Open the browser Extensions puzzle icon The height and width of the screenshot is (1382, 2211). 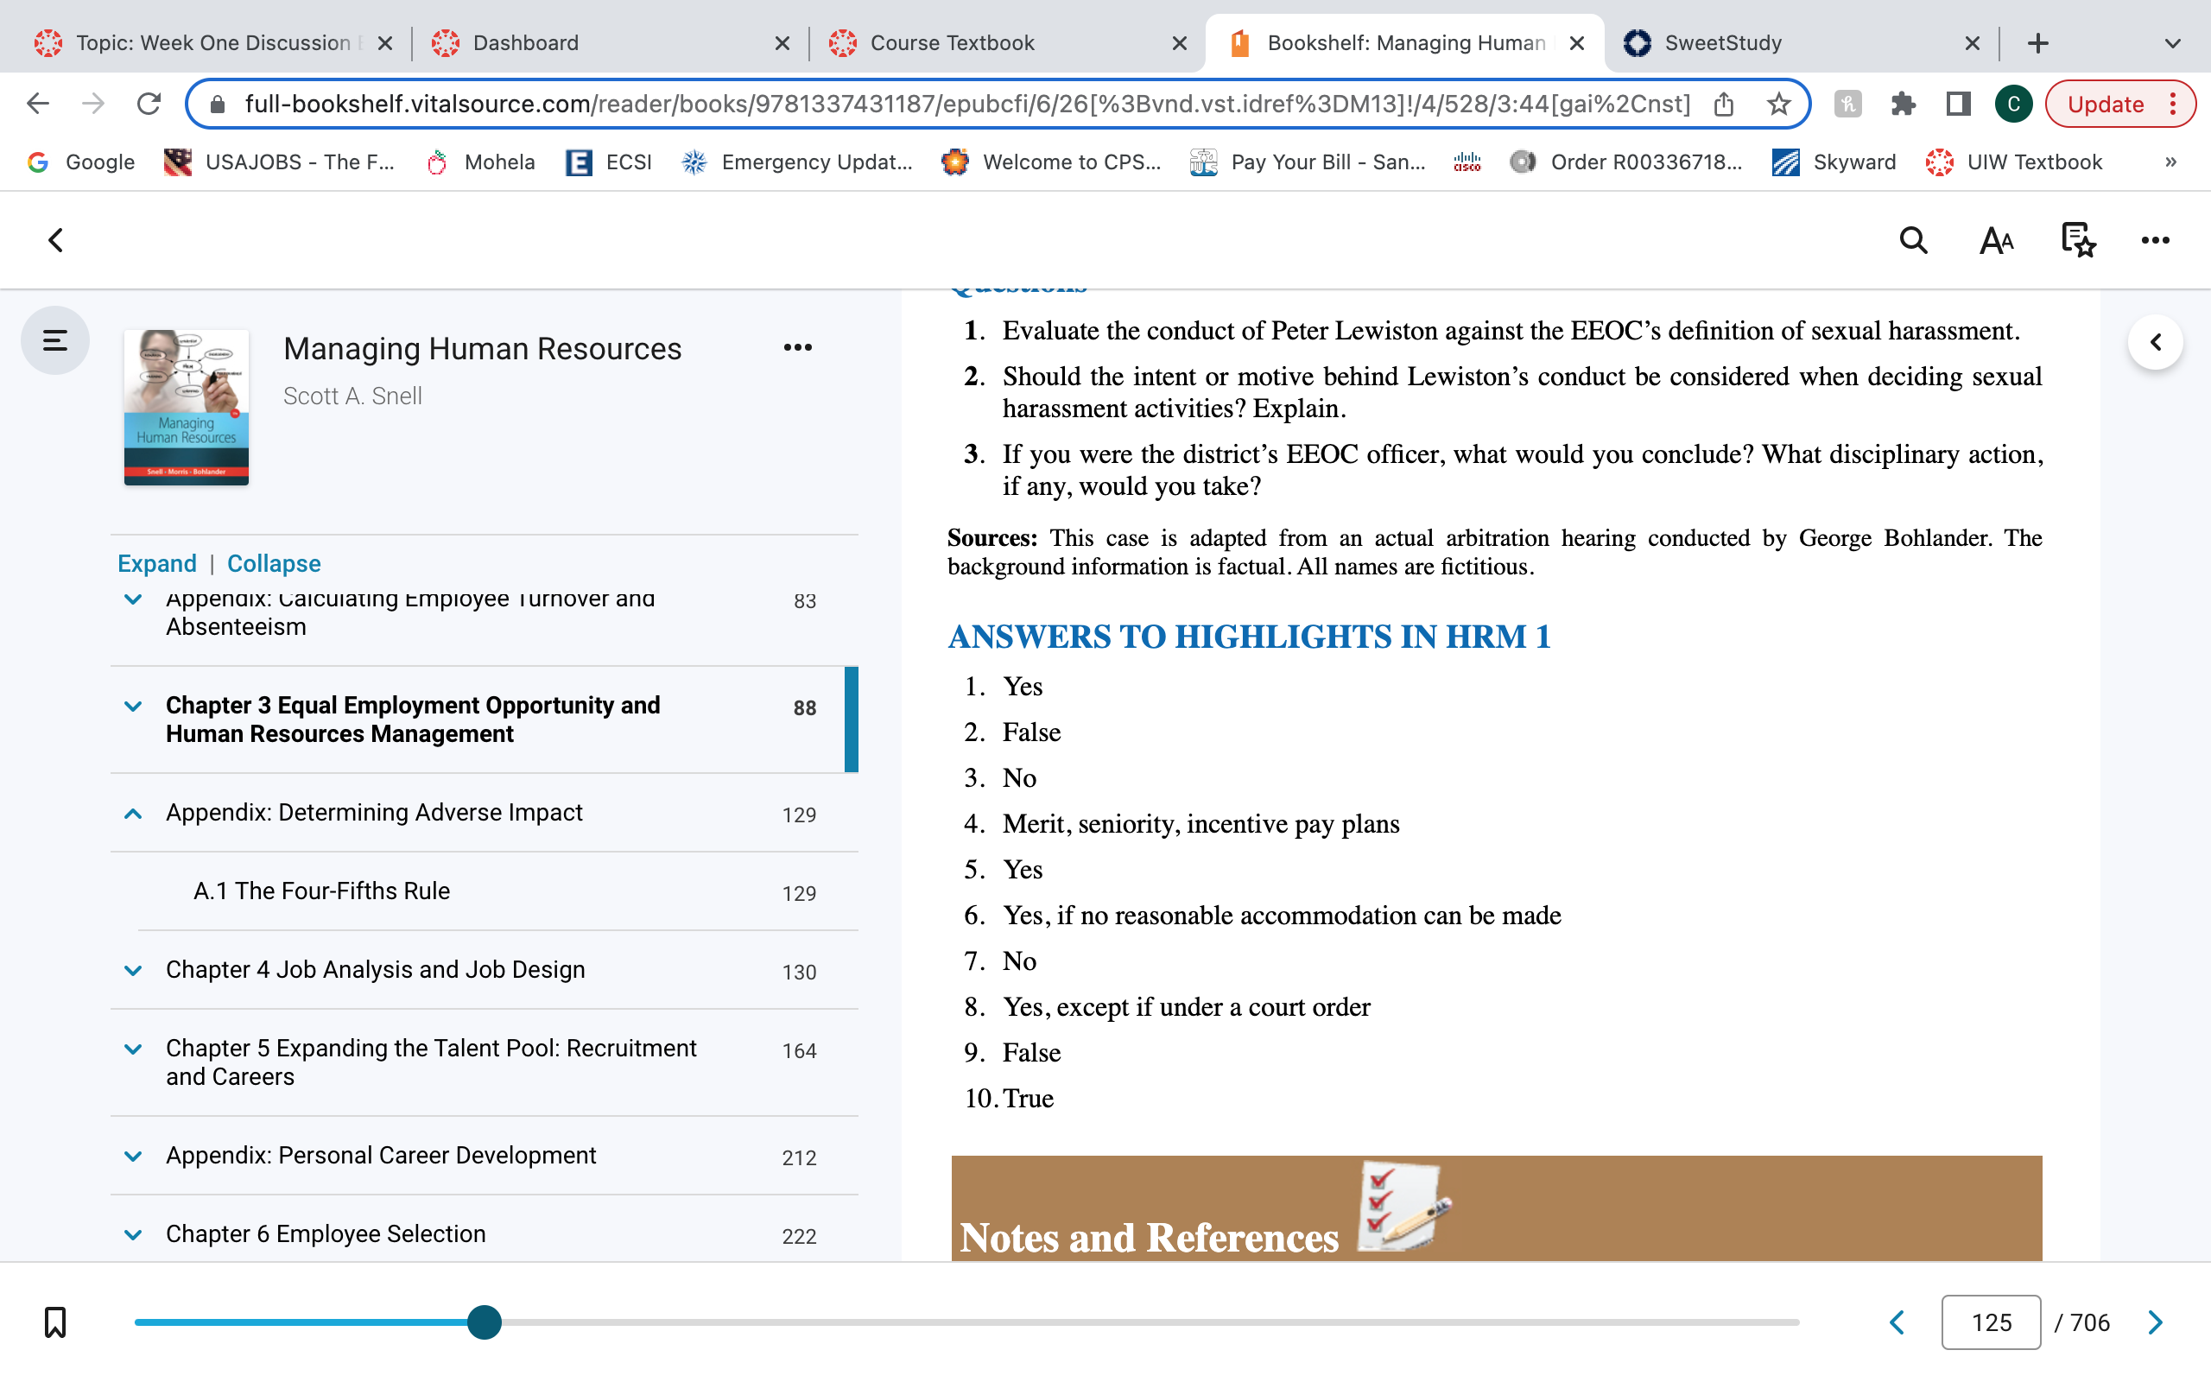click(x=1904, y=105)
